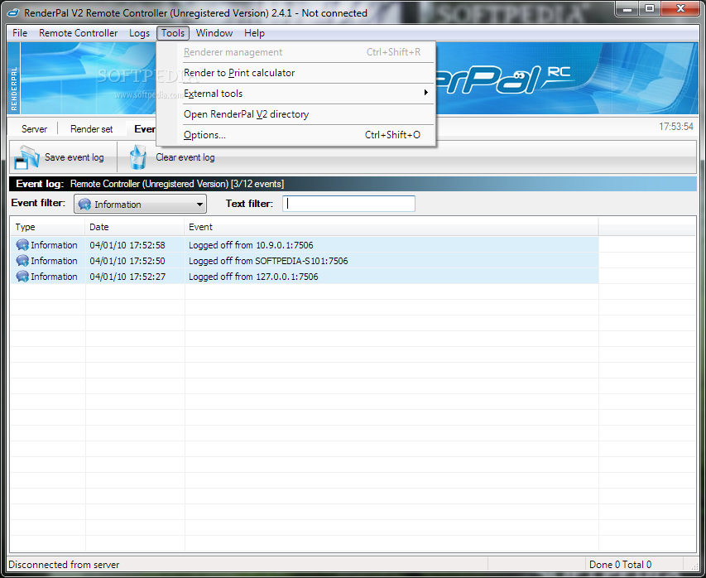Image resolution: width=706 pixels, height=578 pixels.
Task: Click the Save event log disk icon
Action: point(26,157)
